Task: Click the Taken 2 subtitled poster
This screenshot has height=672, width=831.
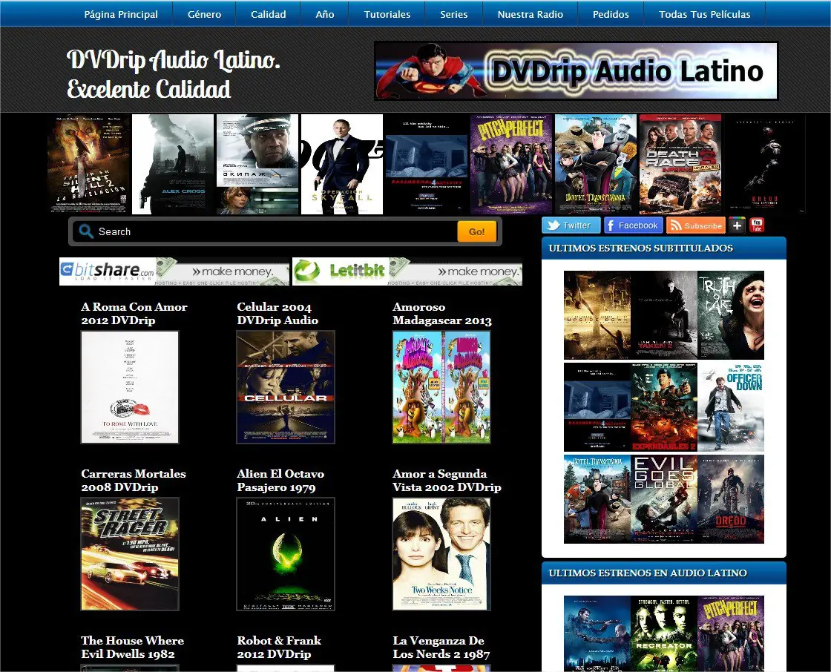Action: [664, 315]
